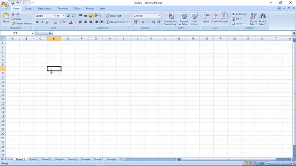Viewport: 296px width, 166px height.
Task: Increase cell indent
Action: (101, 22)
